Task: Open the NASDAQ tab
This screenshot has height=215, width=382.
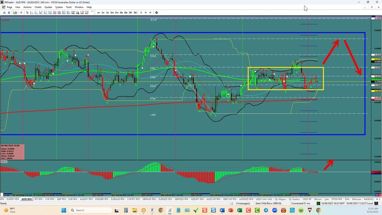Action: pyautogui.click(x=369, y=199)
